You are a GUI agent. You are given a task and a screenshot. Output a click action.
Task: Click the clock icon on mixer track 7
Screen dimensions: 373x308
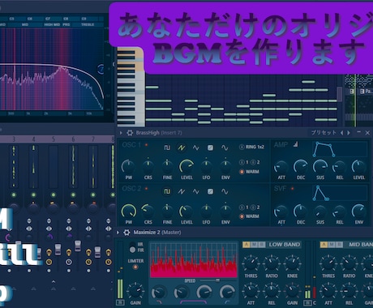click(88, 262)
